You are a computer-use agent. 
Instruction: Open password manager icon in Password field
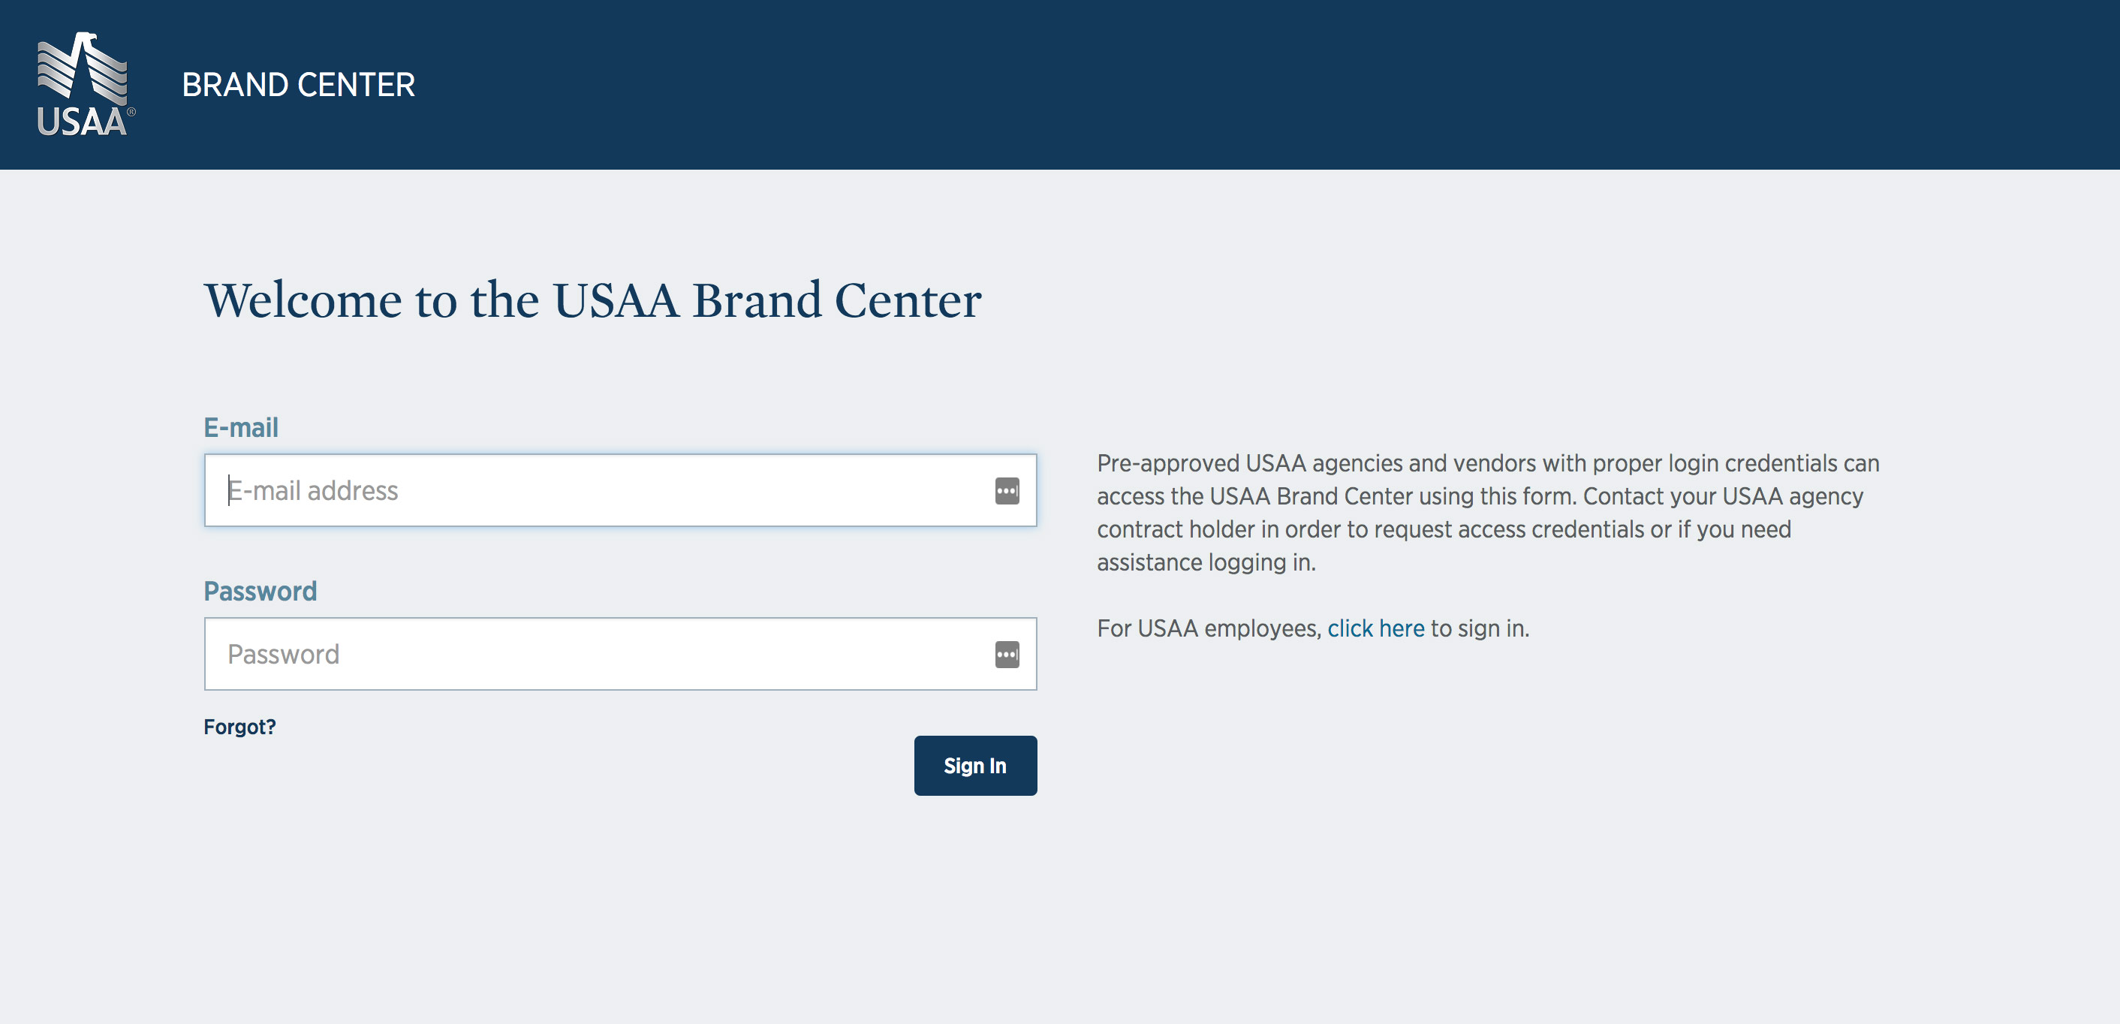(1007, 655)
